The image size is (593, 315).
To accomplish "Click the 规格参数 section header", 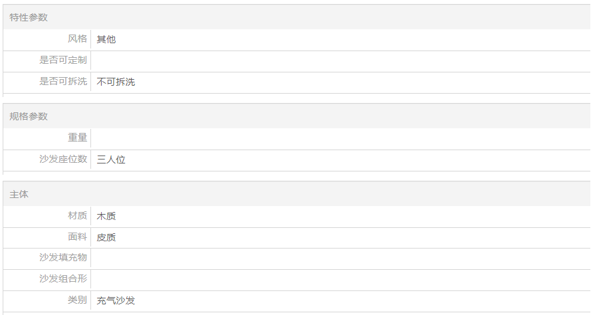I will pos(29,116).
